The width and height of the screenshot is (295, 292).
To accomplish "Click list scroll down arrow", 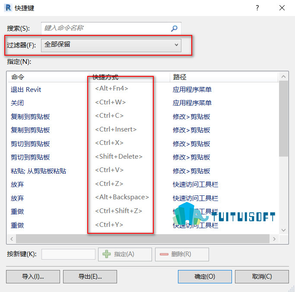I will point(283,230).
